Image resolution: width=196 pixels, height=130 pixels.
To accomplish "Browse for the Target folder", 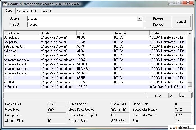I will click(x=158, y=25).
